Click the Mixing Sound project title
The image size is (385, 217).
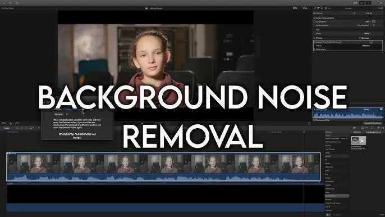(x=155, y=8)
